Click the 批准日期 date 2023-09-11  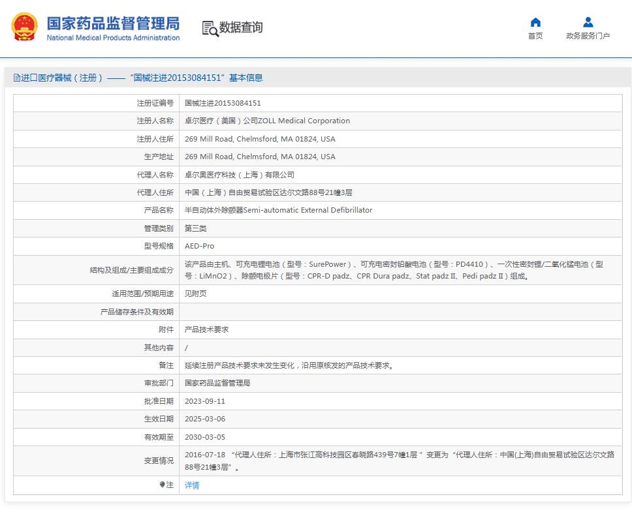206,401
